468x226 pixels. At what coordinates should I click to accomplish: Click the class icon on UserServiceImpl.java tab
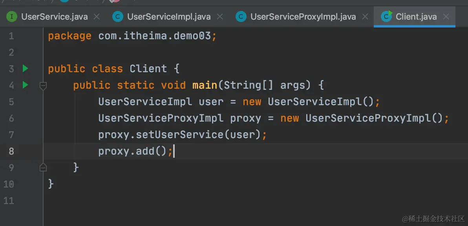[118, 17]
